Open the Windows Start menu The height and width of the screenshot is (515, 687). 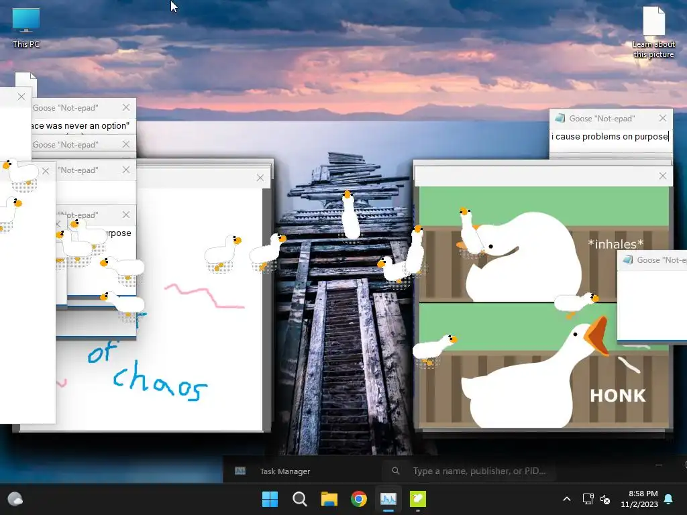[270, 499]
